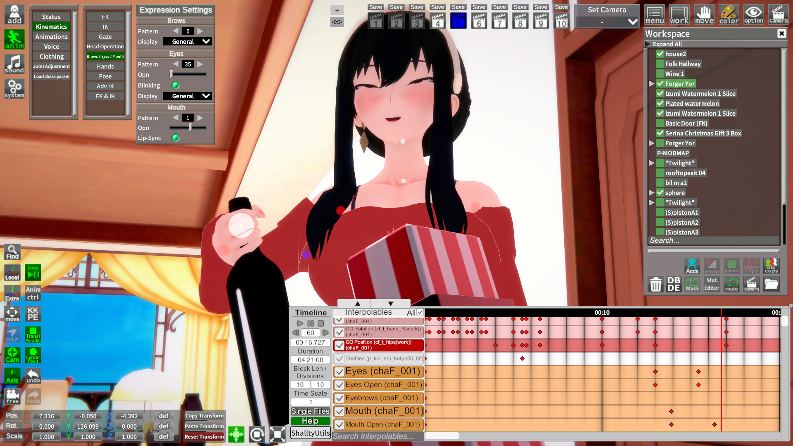Open the Mat. Editor icon
This screenshot has width=793, height=446.
click(712, 284)
